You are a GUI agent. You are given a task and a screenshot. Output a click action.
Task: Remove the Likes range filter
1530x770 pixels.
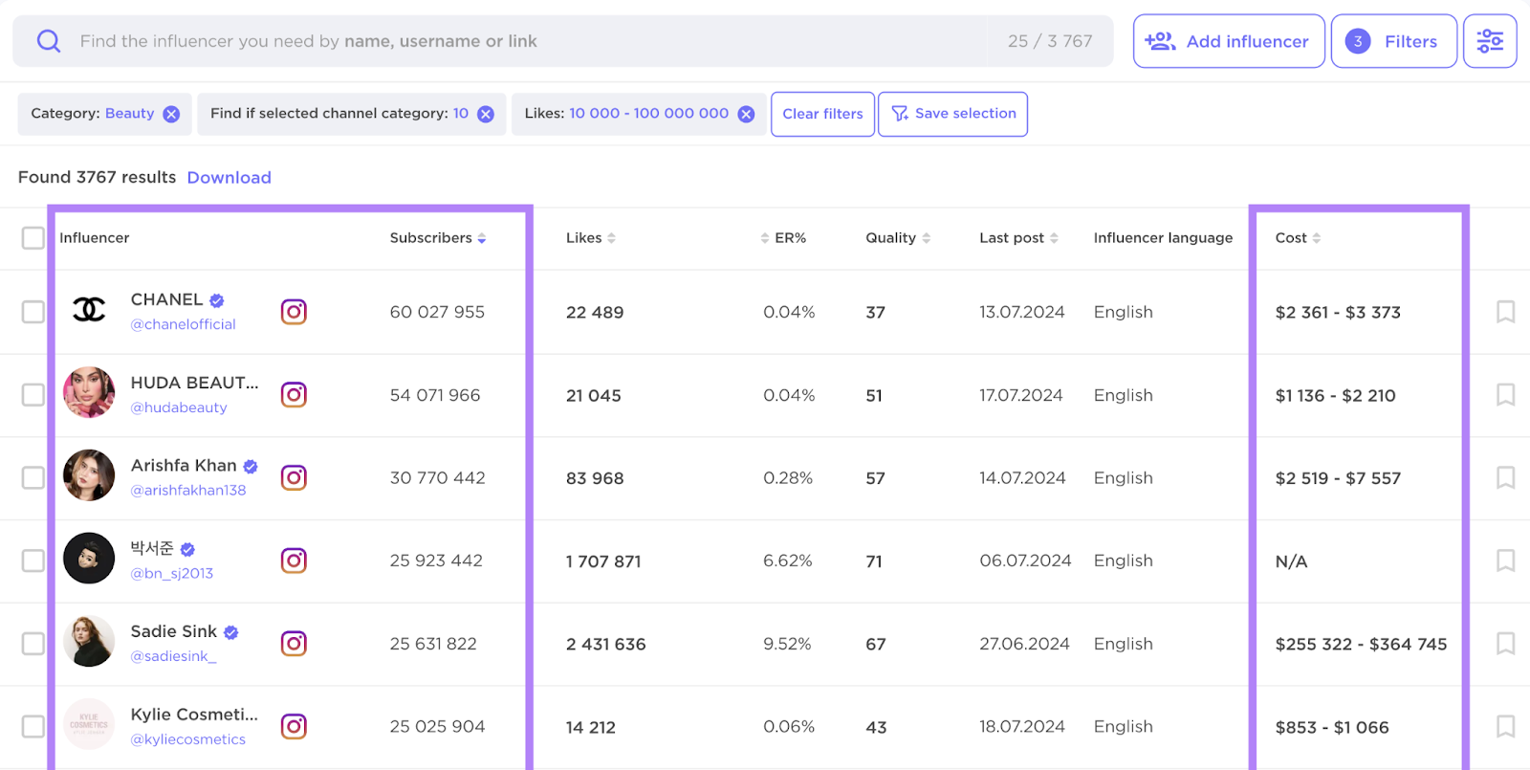(746, 114)
